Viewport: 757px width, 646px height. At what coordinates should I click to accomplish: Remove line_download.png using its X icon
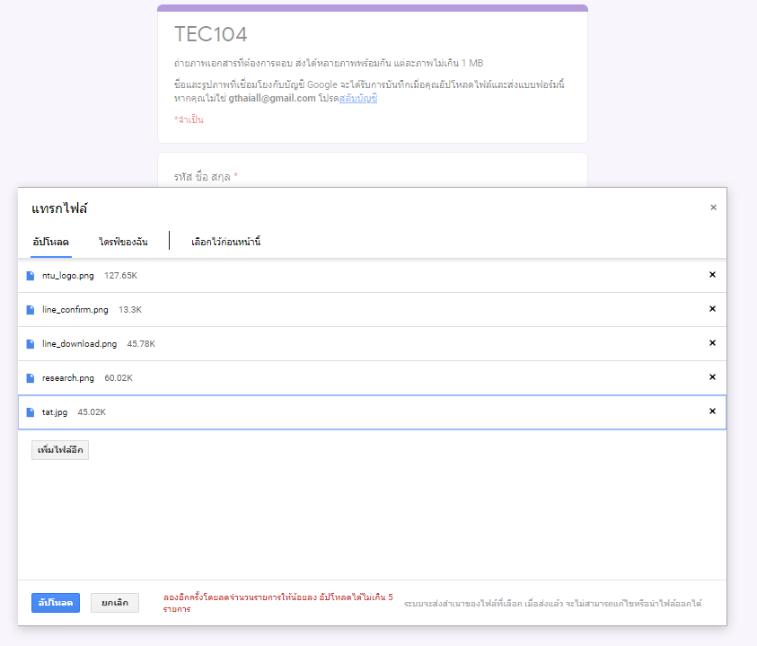tap(712, 343)
